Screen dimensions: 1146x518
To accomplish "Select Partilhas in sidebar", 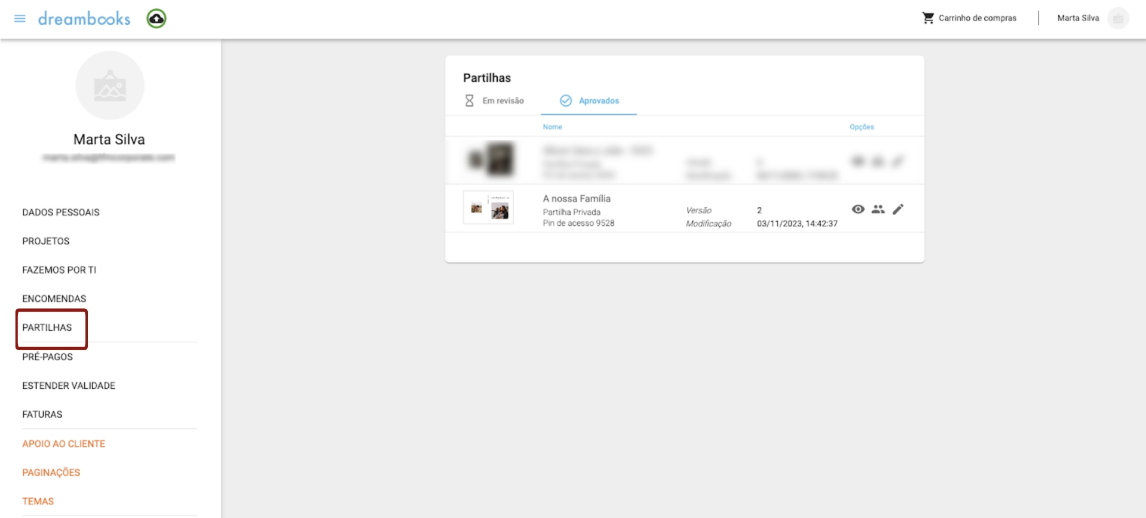I will 47,327.
